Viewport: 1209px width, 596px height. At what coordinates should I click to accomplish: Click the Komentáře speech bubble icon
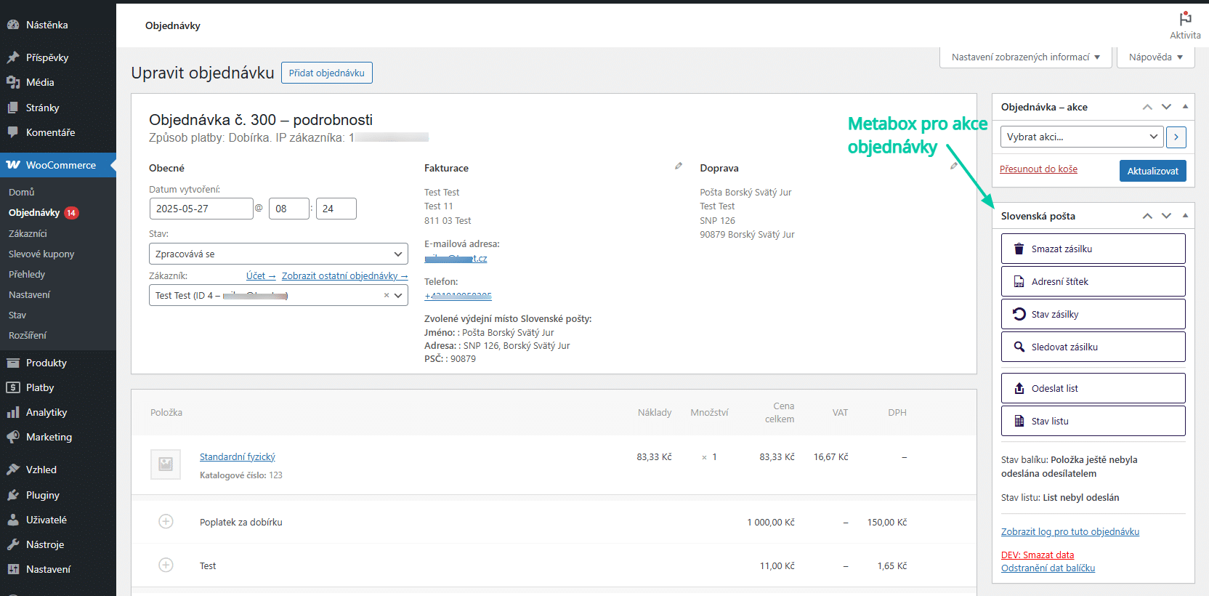13,132
